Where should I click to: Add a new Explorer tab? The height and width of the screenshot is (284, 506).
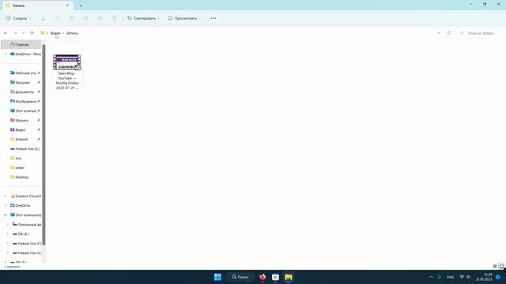[81, 6]
